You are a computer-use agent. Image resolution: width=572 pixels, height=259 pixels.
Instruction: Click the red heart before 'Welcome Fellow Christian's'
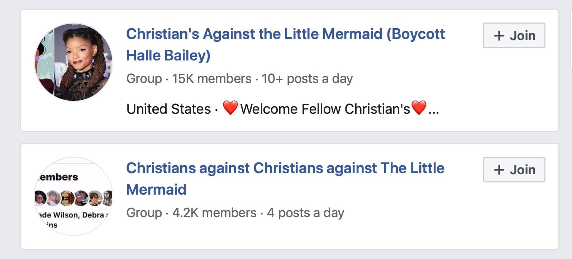tap(230, 108)
